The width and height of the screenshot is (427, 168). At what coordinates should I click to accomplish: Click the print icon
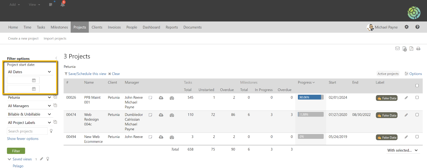coord(418,49)
